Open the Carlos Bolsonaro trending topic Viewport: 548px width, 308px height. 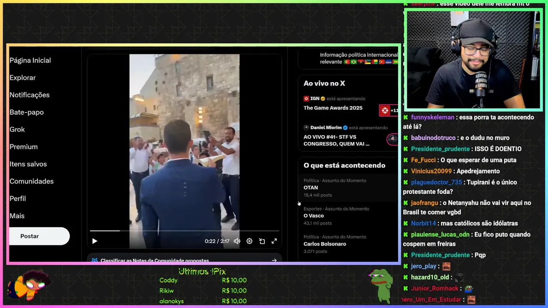[x=348, y=244]
